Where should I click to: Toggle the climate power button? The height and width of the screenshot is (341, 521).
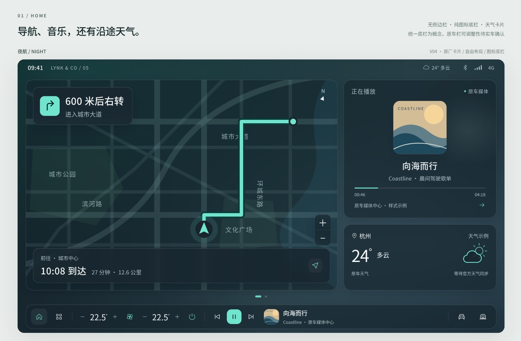click(192, 317)
